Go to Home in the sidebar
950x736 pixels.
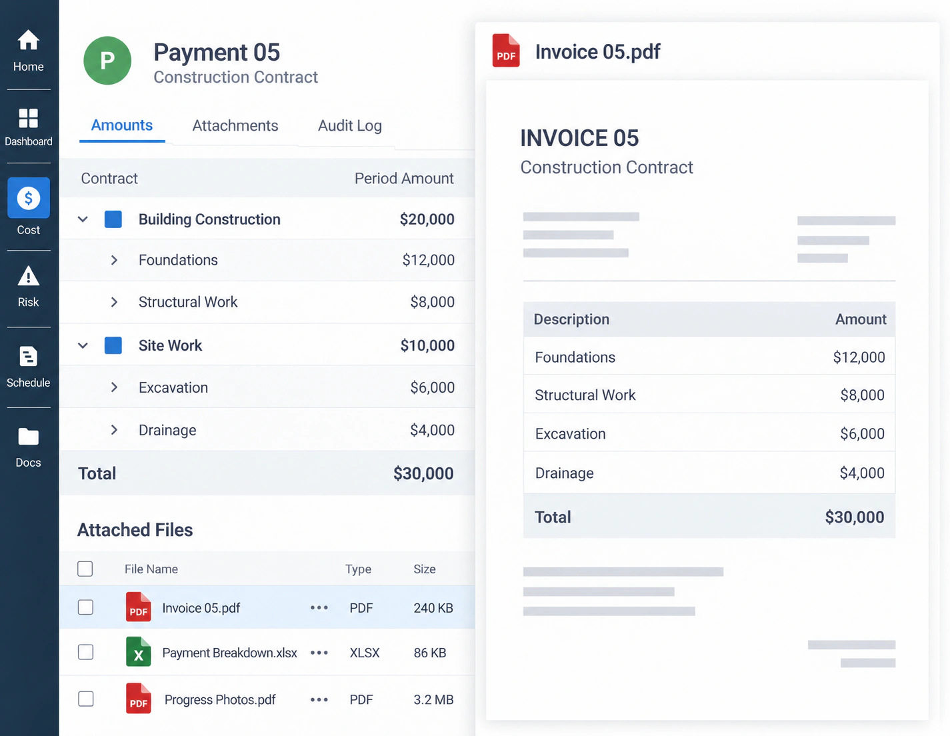tap(28, 51)
